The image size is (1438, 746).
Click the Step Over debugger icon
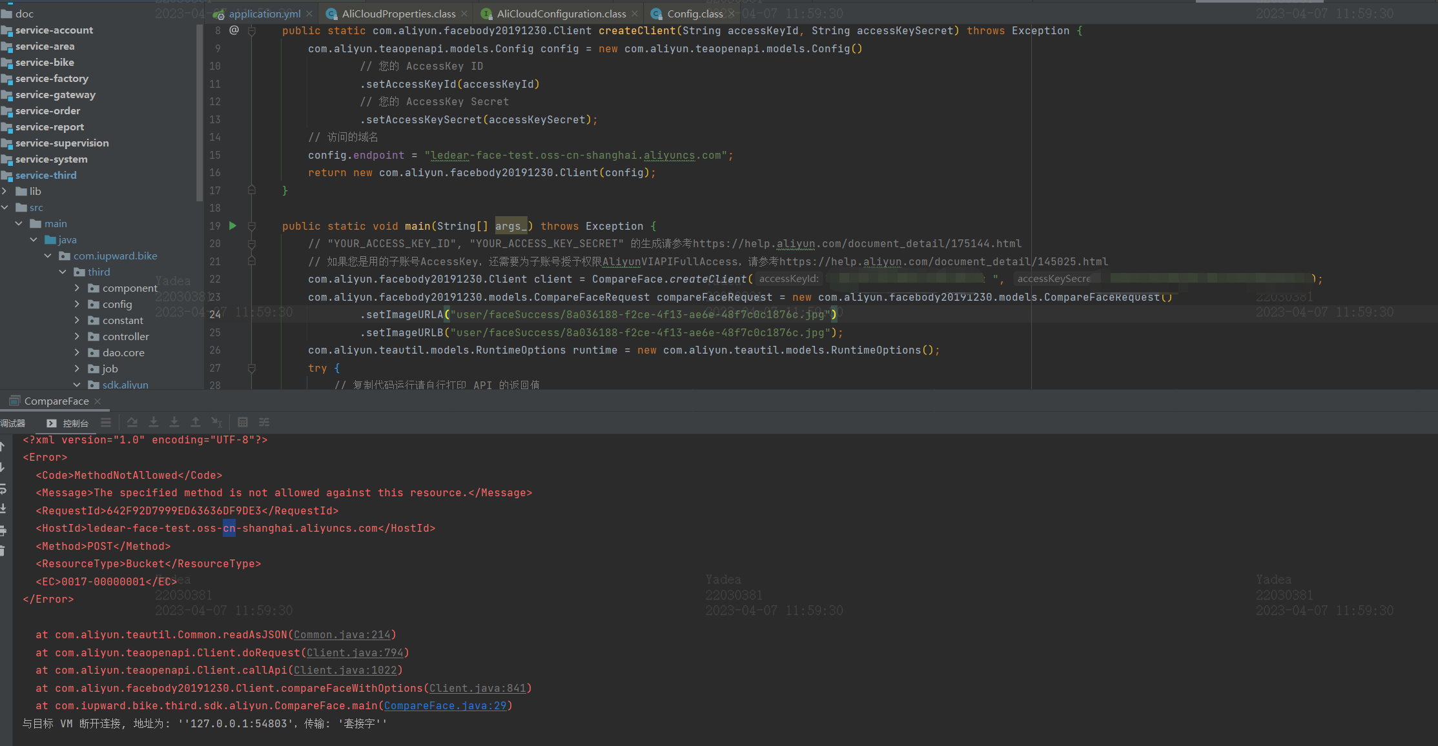coord(132,422)
